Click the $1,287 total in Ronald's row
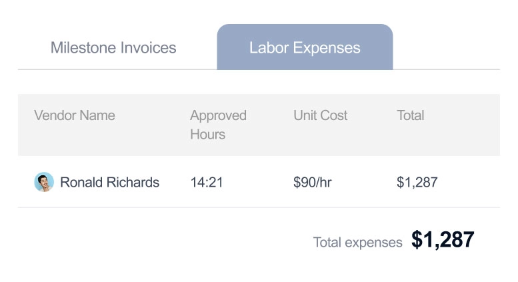Screen dimensions: 518x282 (x=417, y=182)
